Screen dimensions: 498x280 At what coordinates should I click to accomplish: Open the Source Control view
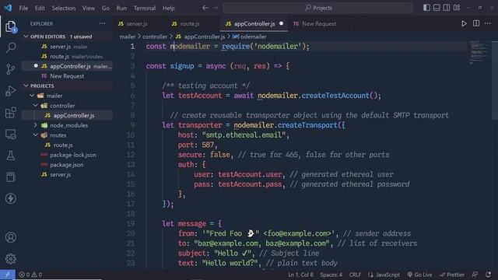10,69
